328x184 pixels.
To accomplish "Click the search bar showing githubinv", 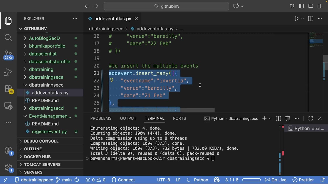I will (166, 6).
